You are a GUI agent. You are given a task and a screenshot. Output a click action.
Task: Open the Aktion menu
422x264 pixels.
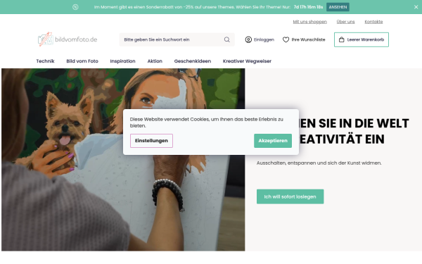coord(155,61)
